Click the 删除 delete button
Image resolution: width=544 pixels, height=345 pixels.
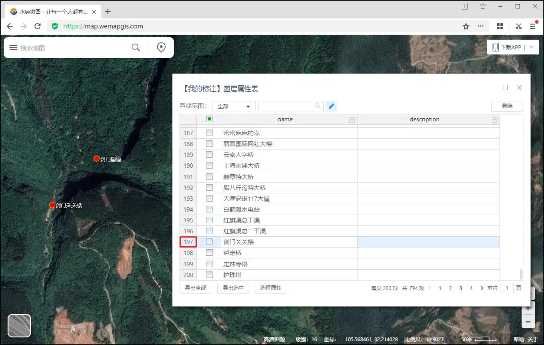[x=507, y=106]
